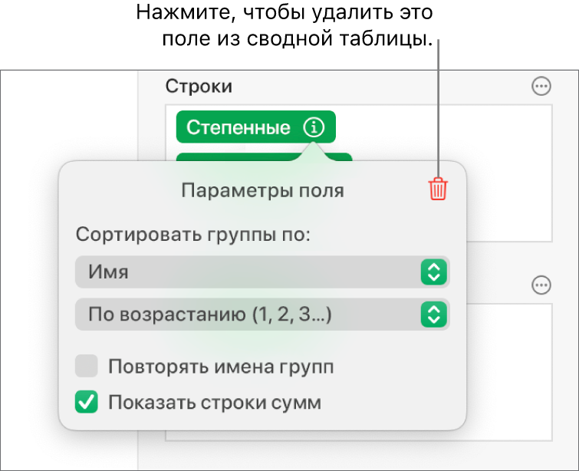Open info for the Степенные field
Image resolution: width=579 pixels, height=471 pixels.
(314, 127)
